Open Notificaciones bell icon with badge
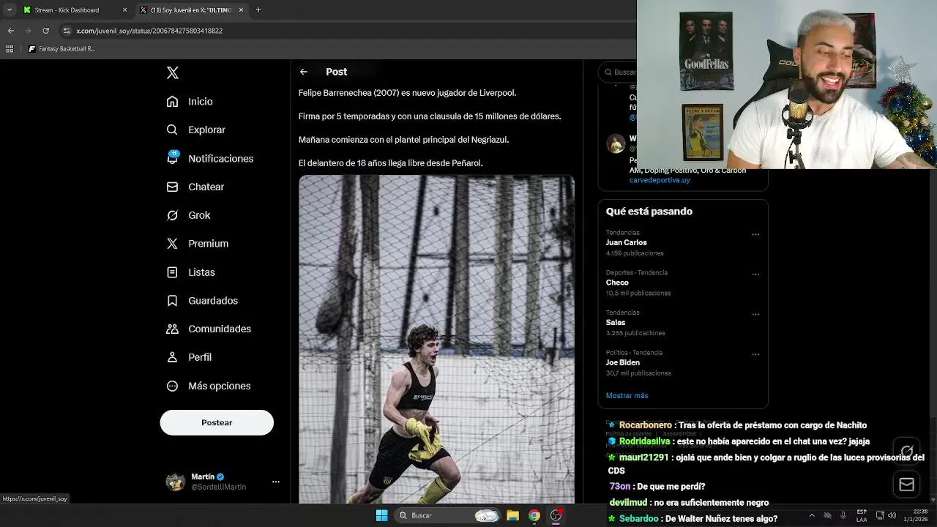 [x=172, y=158]
